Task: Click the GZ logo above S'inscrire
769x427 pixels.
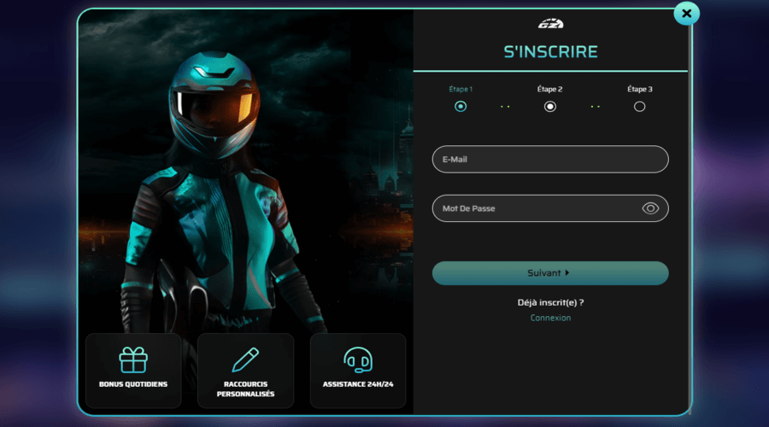Action: [550, 23]
